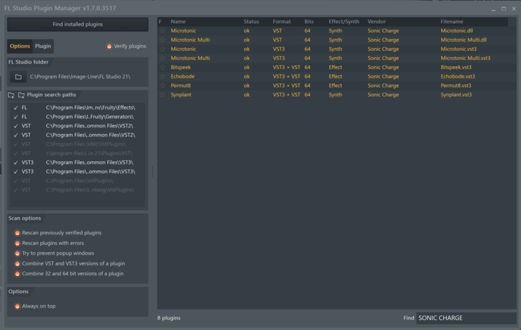Favorite the Microtonic.vst3 plugin star
521x330 pixels.
pos(162,49)
